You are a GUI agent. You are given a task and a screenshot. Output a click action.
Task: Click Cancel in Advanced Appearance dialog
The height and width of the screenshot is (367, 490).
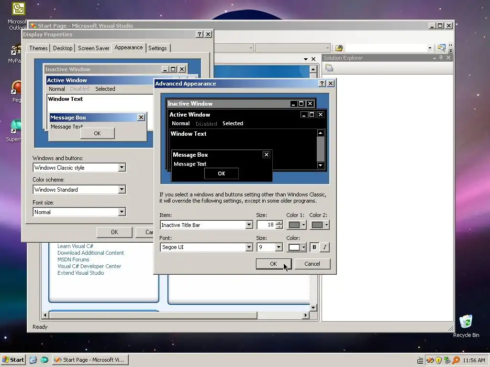click(312, 264)
